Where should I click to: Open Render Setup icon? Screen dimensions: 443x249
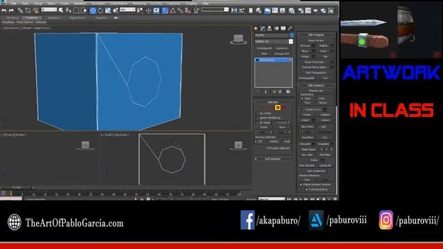pyautogui.click(x=300, y=11)
